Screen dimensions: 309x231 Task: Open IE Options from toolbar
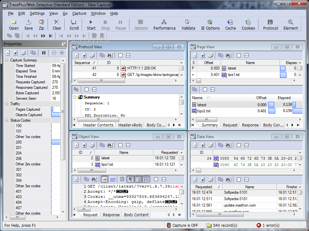(210, 25)
